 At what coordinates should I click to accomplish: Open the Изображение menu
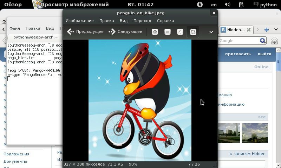[x=80, y=21]
